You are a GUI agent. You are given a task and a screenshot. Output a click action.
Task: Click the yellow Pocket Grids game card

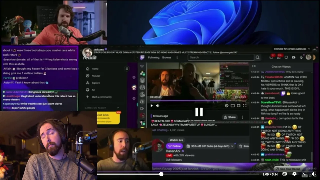point(109,118)
